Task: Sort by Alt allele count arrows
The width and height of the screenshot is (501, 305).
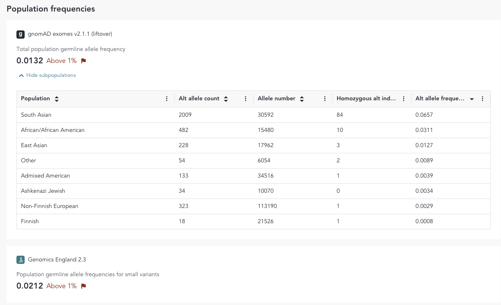Action: [x=226, y=99]
